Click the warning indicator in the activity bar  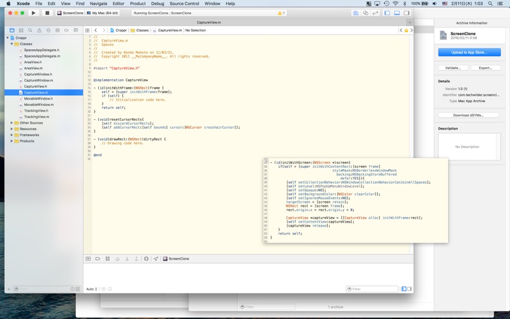pyautogui.click(x=281, y=13)
